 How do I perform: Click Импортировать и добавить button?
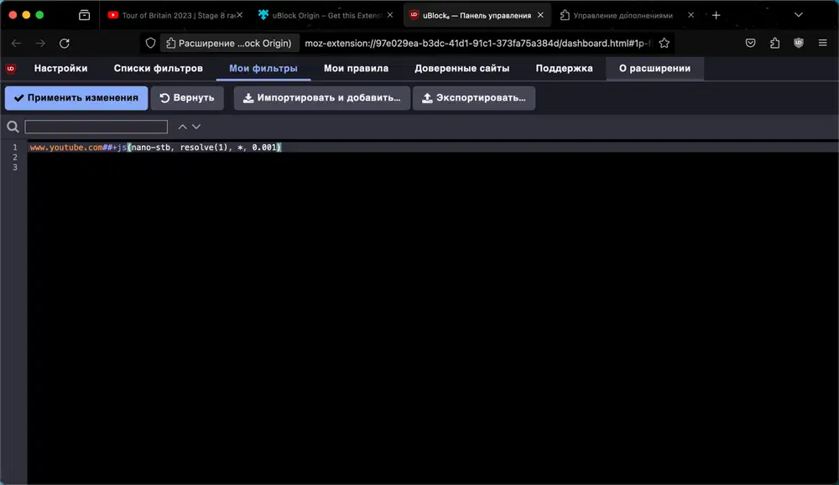tap(322, 98)
